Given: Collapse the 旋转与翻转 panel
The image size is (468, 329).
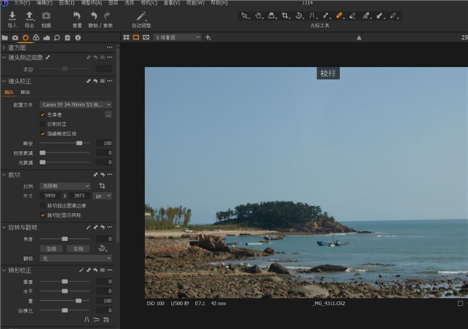Looking at the screenshot, I should (x=4, y=227).
